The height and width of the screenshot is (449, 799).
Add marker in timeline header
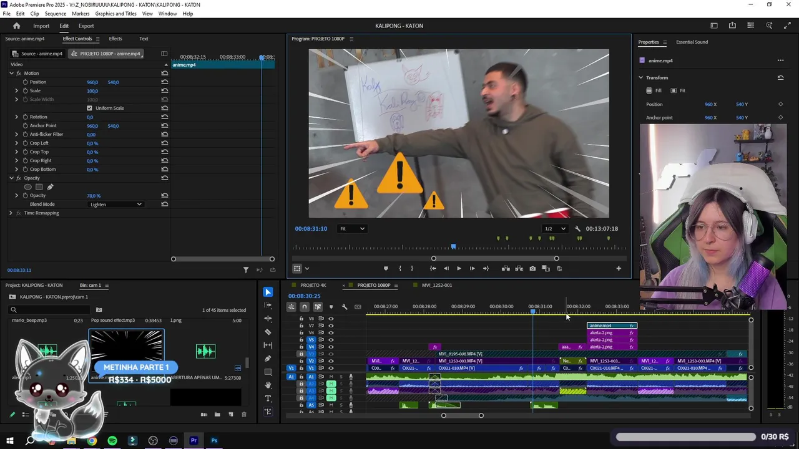(331, 306)
